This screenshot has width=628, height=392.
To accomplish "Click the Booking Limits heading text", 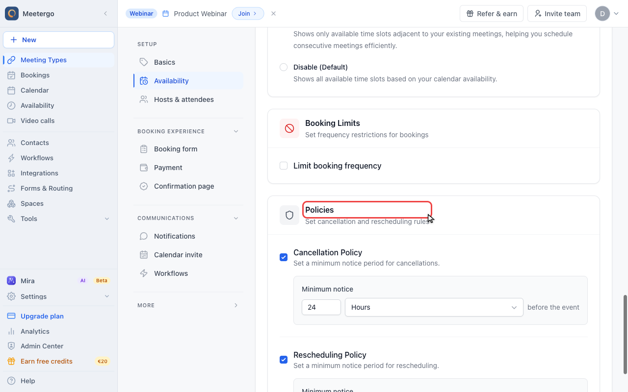I will [333, 123].
